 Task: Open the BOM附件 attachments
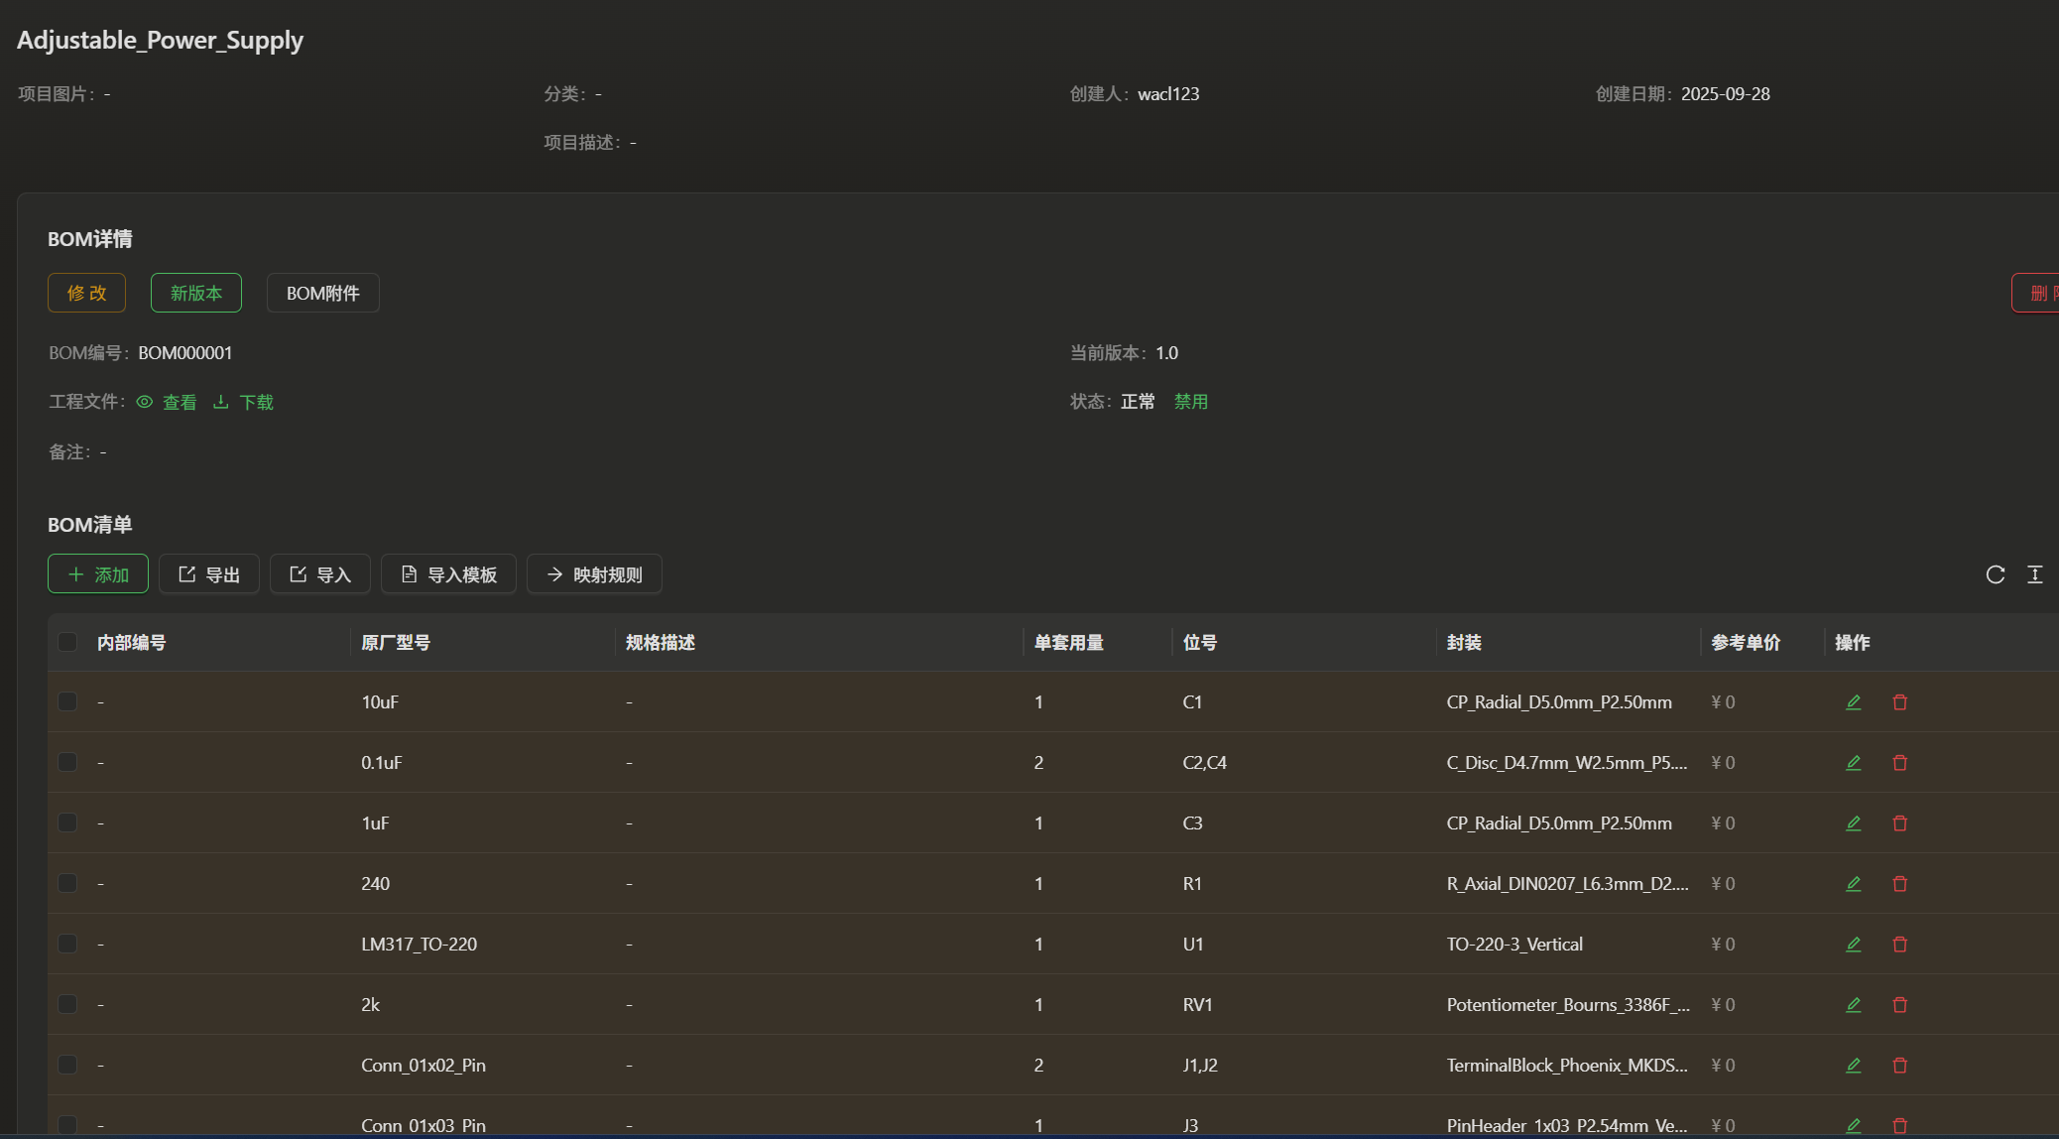pos(322,293)
